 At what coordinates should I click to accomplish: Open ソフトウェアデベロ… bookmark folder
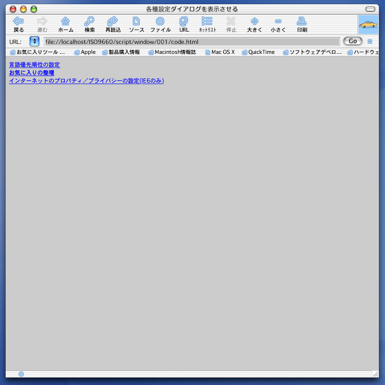coord(312,52)
